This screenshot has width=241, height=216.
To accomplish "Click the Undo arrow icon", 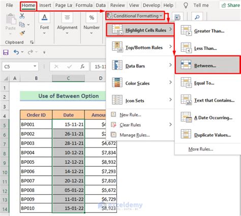I will (16, 52).
